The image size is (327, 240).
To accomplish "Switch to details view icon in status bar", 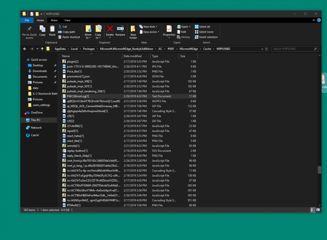I will (312, 210).
